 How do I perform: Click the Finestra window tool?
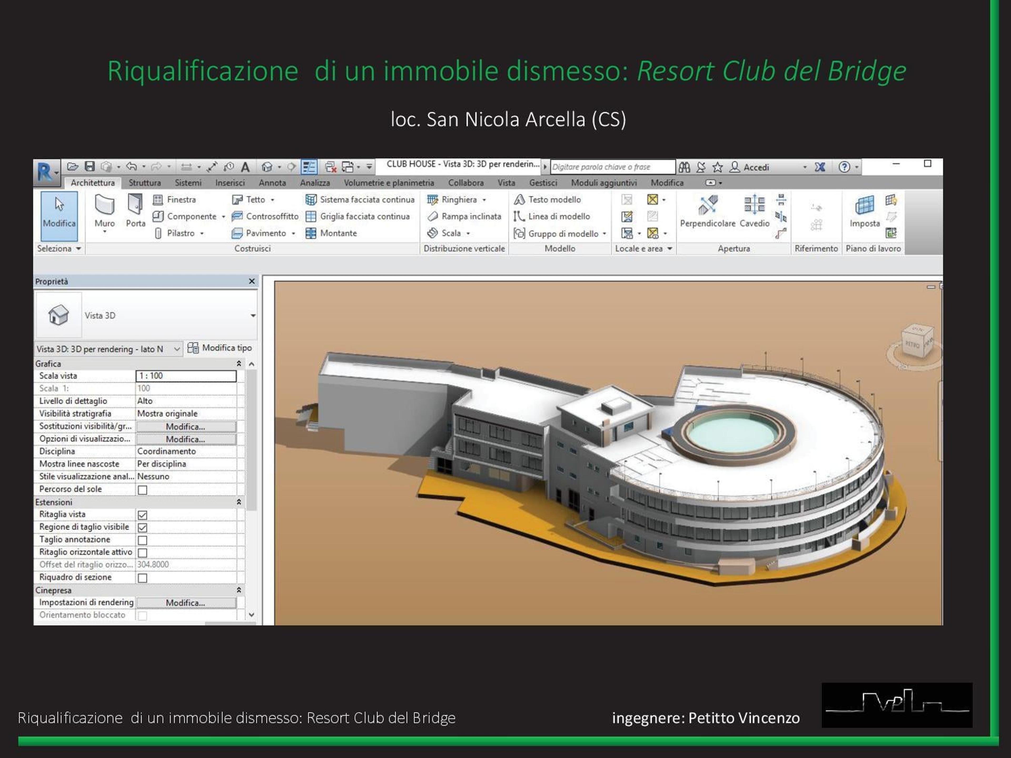pyautogui.click(x=174, y=200)
